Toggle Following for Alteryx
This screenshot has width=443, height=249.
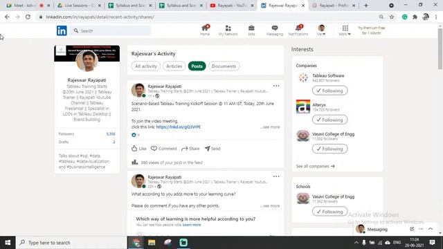tap(329, 120)
